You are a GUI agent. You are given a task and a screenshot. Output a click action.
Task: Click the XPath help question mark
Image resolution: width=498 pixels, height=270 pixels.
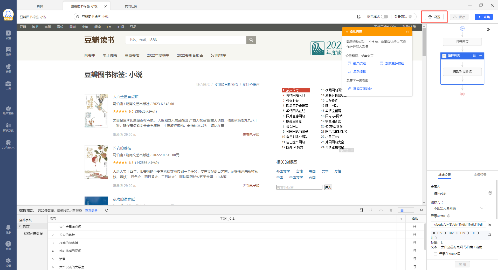(449, 216)
